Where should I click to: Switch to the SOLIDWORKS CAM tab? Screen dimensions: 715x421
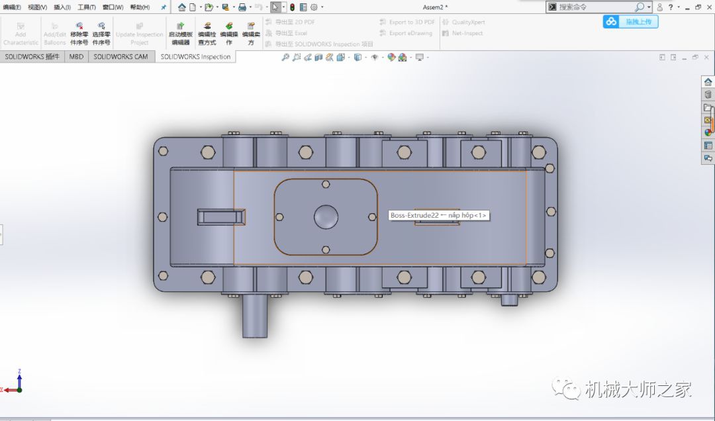(x=120, y=57)
